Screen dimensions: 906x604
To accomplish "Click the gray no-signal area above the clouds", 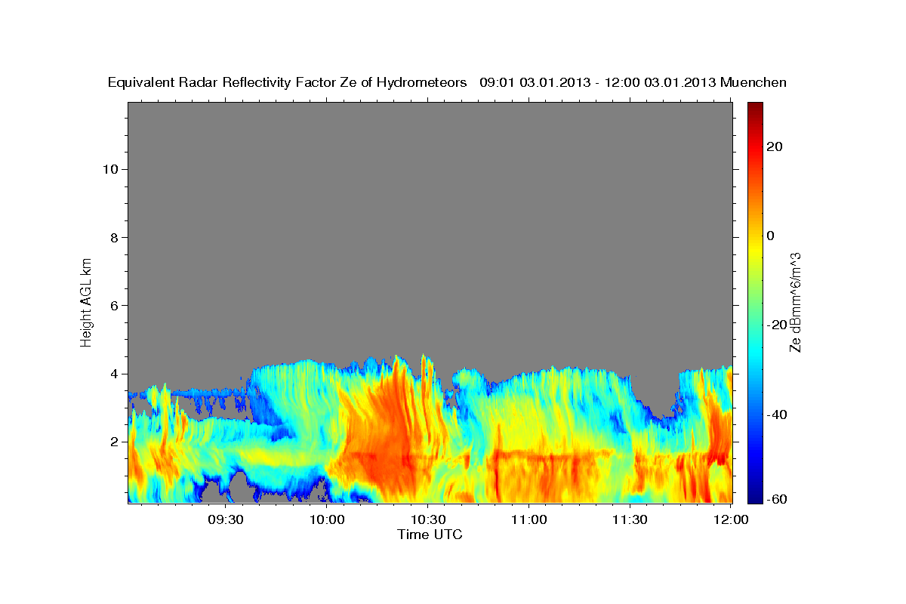I will click(430, 226).
